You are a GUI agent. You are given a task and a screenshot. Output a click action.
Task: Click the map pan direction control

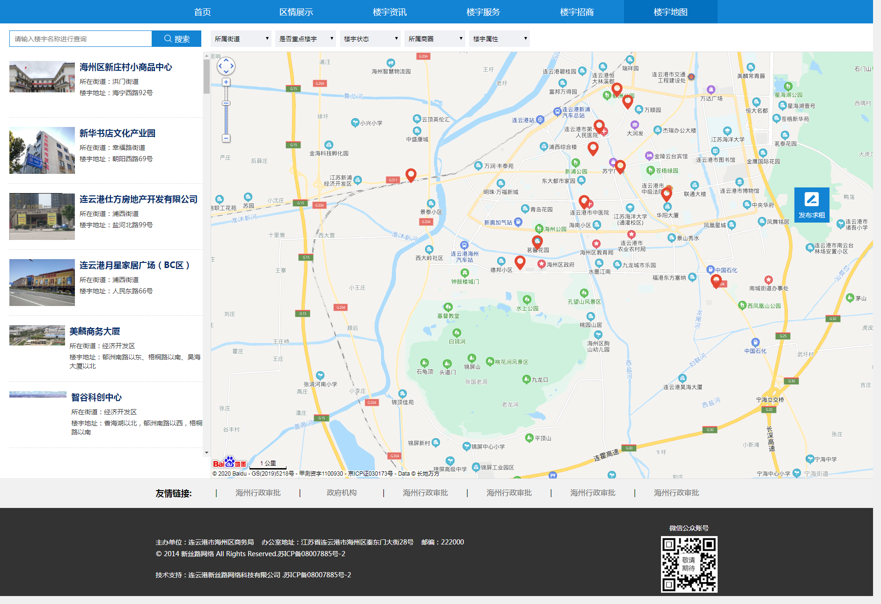click(x=226, y=66)
